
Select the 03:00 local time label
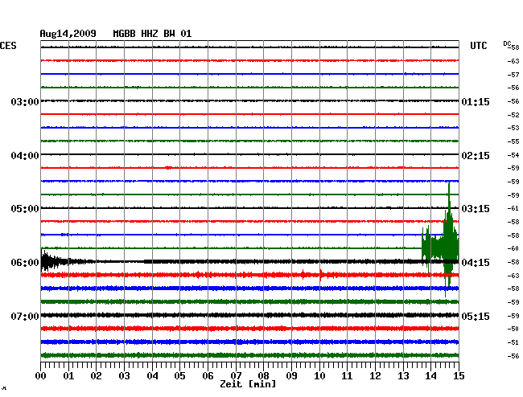click(25, 101)
